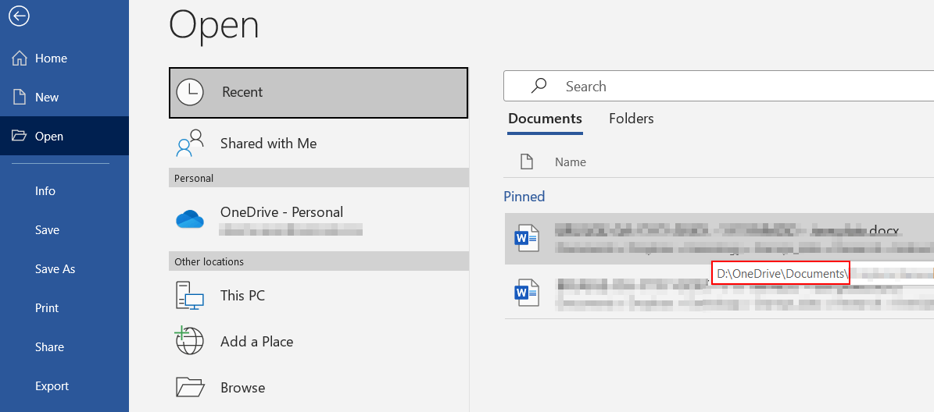Choose Save from the sidebar
Viewport: 934px width, 412px height.
click(x=64, y=230)
